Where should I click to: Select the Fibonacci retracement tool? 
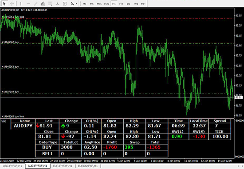coord(50,4)
